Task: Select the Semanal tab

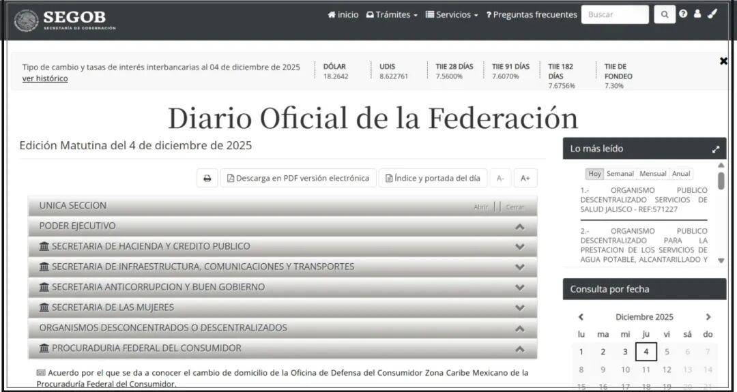Action: (620, 174)
